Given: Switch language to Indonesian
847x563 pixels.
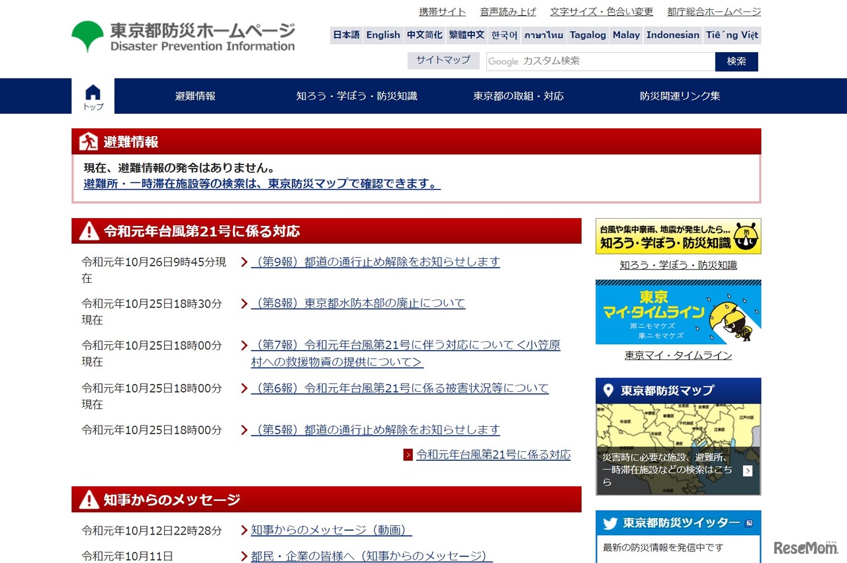Looking at the screenshot, I should (x=673, y=35).
